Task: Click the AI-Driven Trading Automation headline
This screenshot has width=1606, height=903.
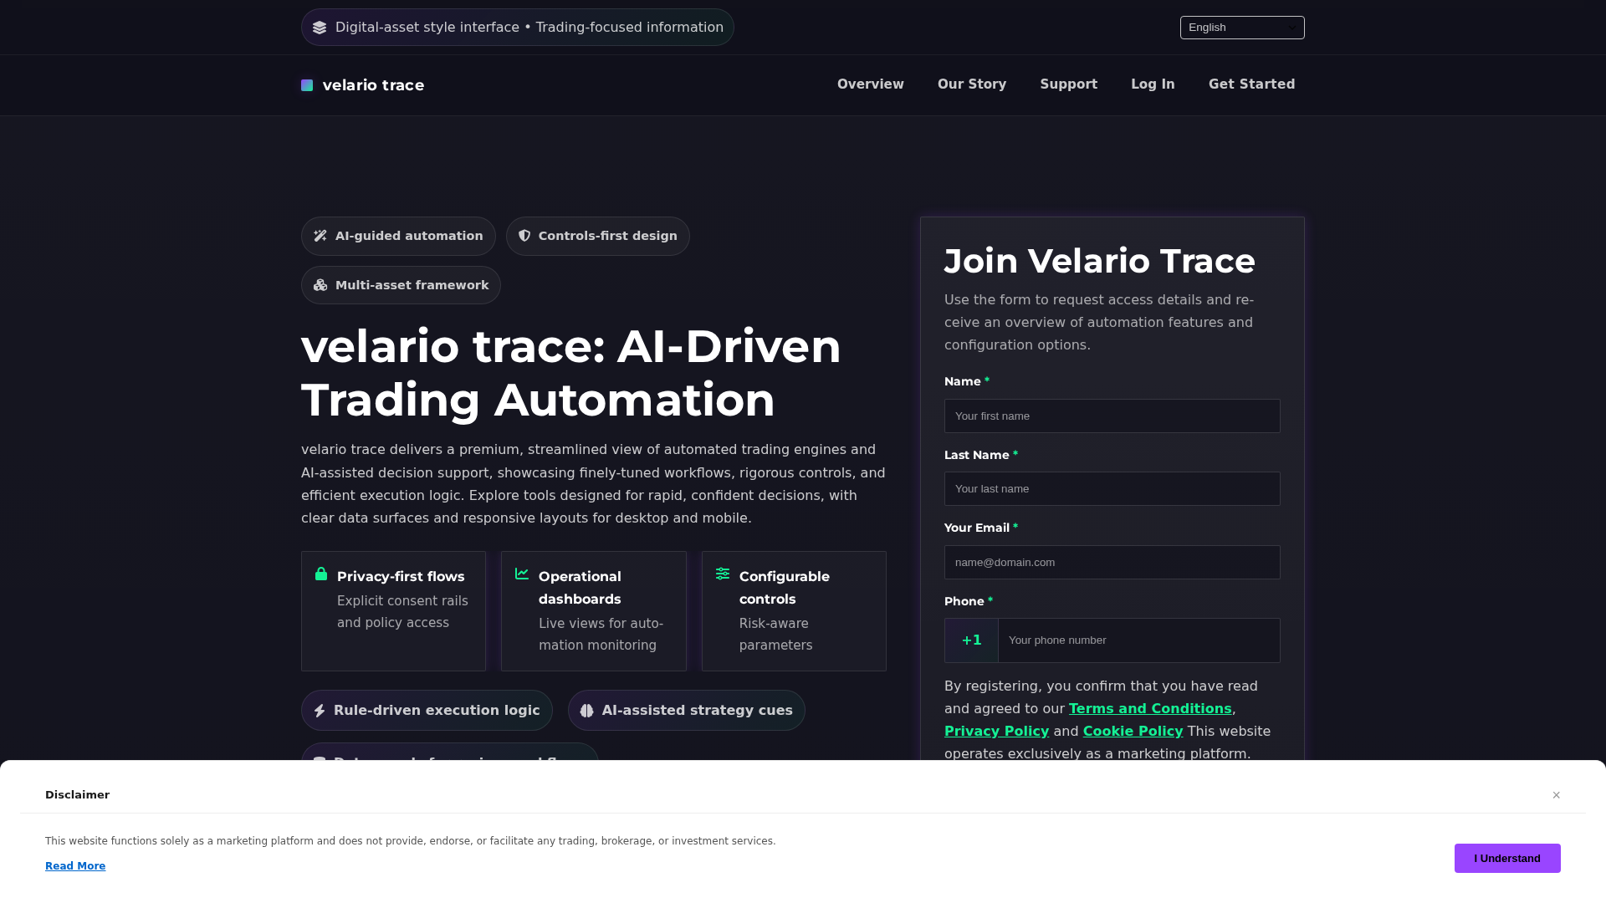Action: pos(571,373)
